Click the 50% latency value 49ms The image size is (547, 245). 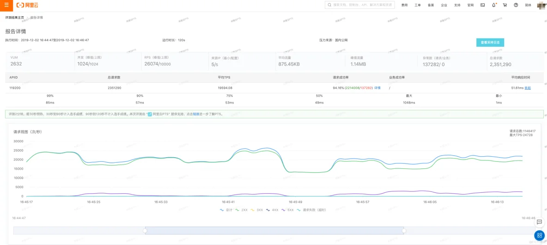tap(320, 103)
